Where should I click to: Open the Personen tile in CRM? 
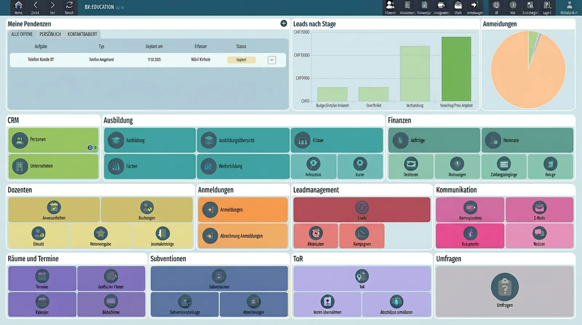click(53, 140)
